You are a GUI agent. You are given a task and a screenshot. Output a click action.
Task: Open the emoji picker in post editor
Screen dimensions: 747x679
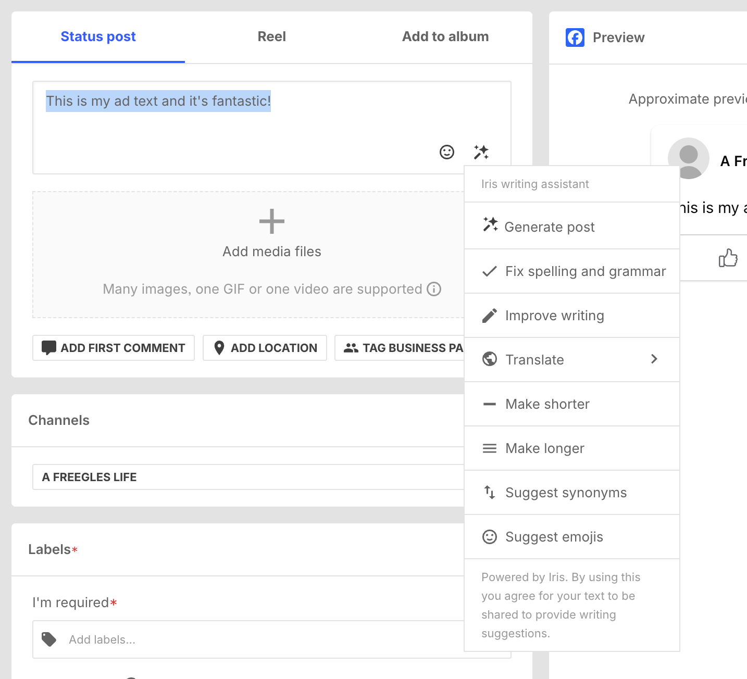coord(446,152)
